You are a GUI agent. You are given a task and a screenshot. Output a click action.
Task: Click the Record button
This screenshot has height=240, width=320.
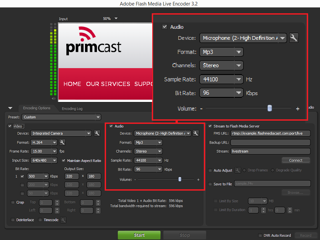tap(305, 235)
